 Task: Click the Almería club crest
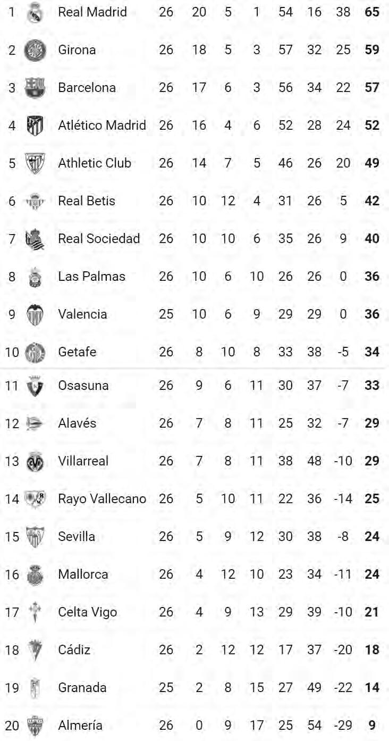click(35, 726)
